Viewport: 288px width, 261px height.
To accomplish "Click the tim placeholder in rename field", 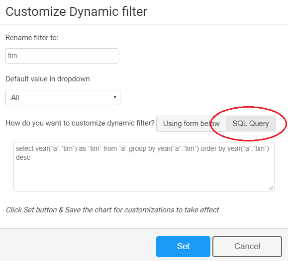I will point(12,56).
